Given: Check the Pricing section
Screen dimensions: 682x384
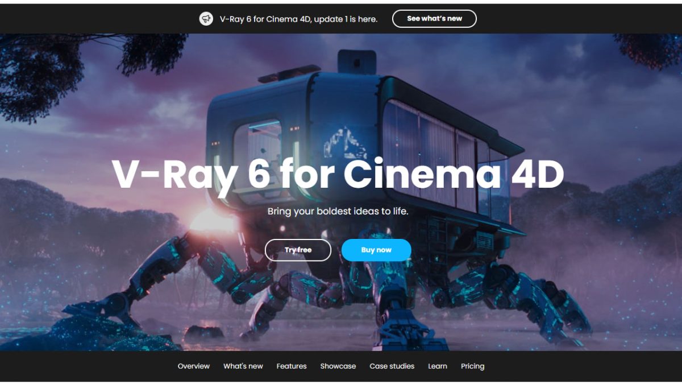Looking at the screenshot, I should pos(473,366).
